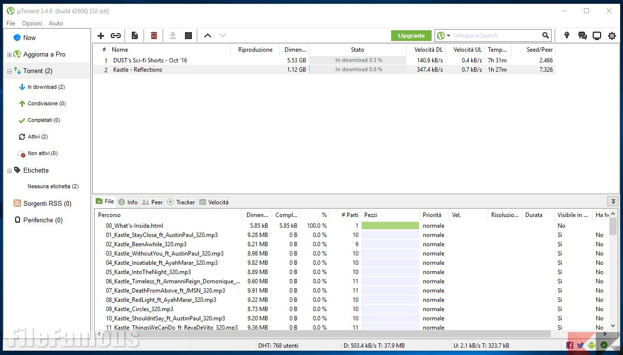Select the Kastle - Reflections torrent row
This screenshot has width=623, height=355.
(x=324, y=70)
